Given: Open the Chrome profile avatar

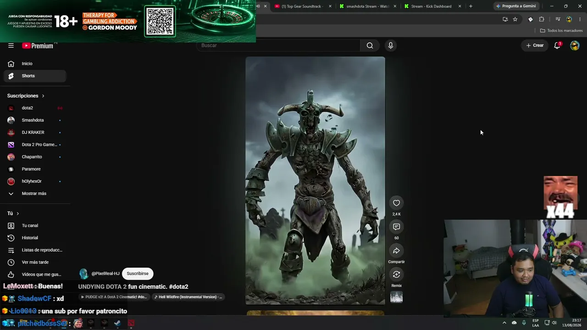Looking at the screenshot, I should (x=569, y=19).
